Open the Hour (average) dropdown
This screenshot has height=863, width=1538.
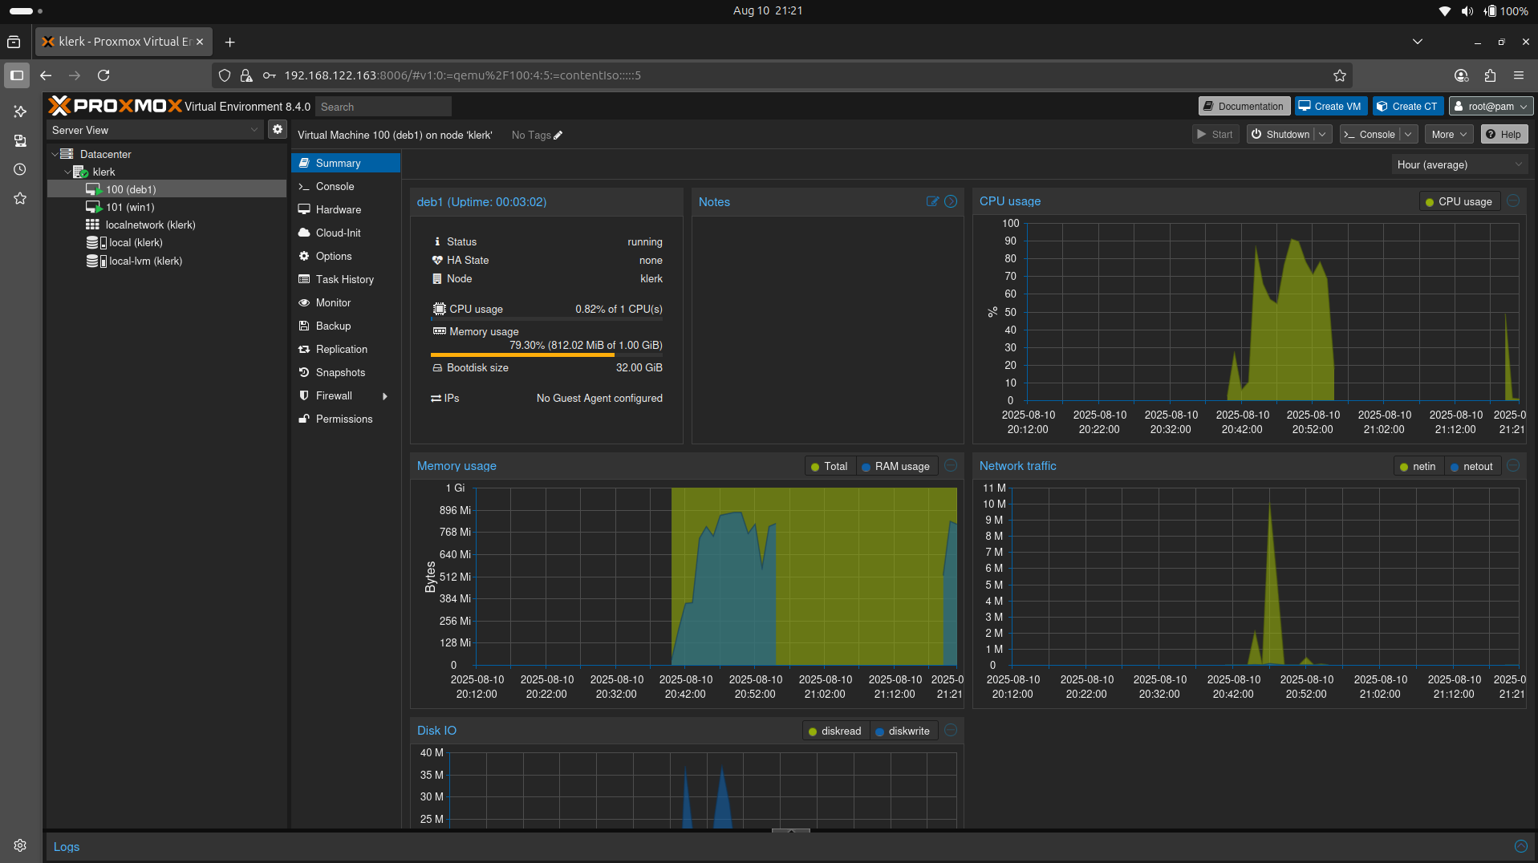click(x=1459, y=164)
